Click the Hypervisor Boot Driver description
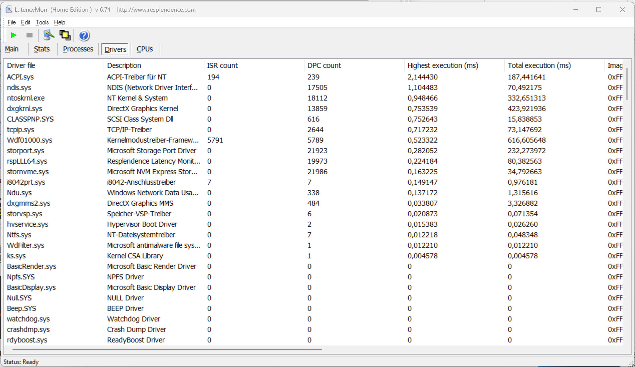The height and width of the screenshot is (367, 635). 142,224
